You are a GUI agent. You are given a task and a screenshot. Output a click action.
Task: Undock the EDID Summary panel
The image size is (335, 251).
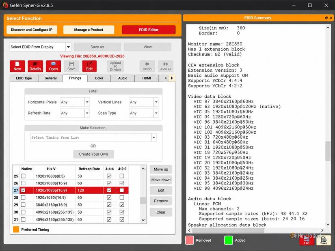tap(326, 18)
